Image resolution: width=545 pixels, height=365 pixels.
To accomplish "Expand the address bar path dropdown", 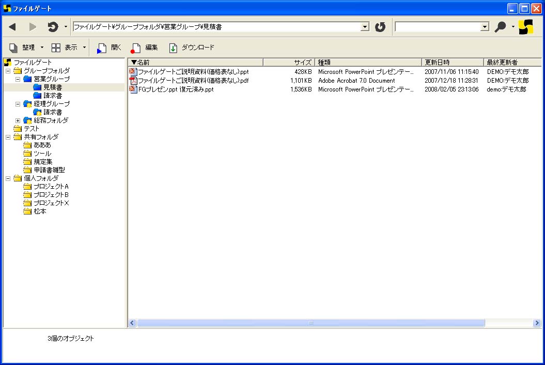I will [x=365, y=27].
